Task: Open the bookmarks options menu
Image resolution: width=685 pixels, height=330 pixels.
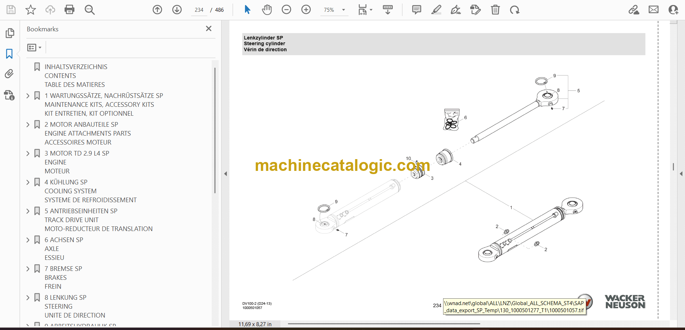Action: click(34, 47)
